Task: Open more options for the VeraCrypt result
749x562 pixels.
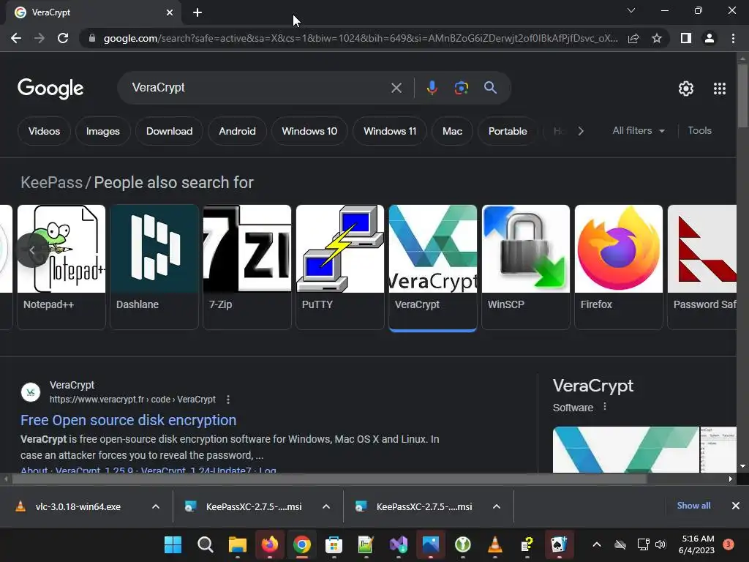Action: tap(228, 400)
